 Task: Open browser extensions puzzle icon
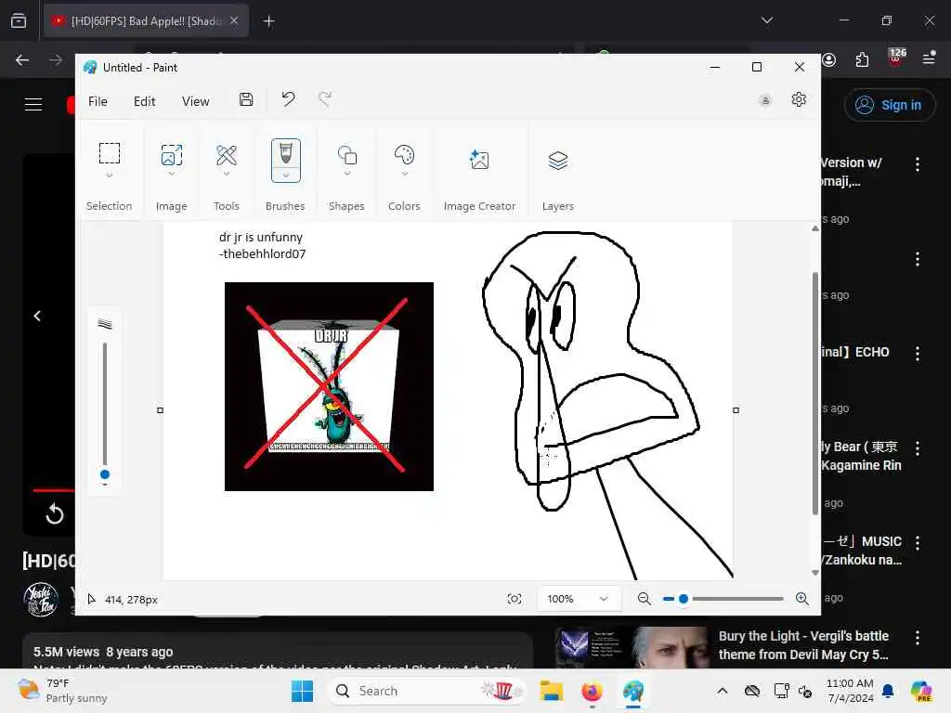click(x=862, y=59)
